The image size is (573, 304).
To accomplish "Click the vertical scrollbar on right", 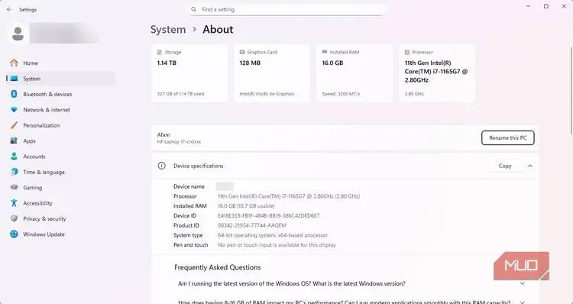I will pos(571,92).
